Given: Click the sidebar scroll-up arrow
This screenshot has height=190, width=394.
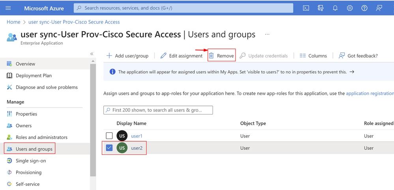Looking at the screenshot, I should [x=93, y=61].
